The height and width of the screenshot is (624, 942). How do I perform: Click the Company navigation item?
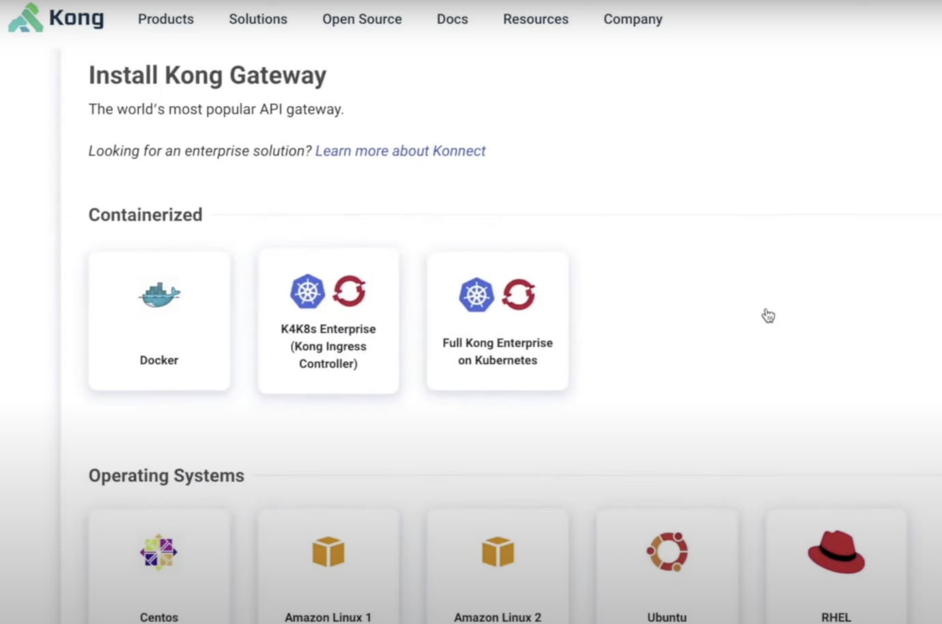[x=632, y=19]
